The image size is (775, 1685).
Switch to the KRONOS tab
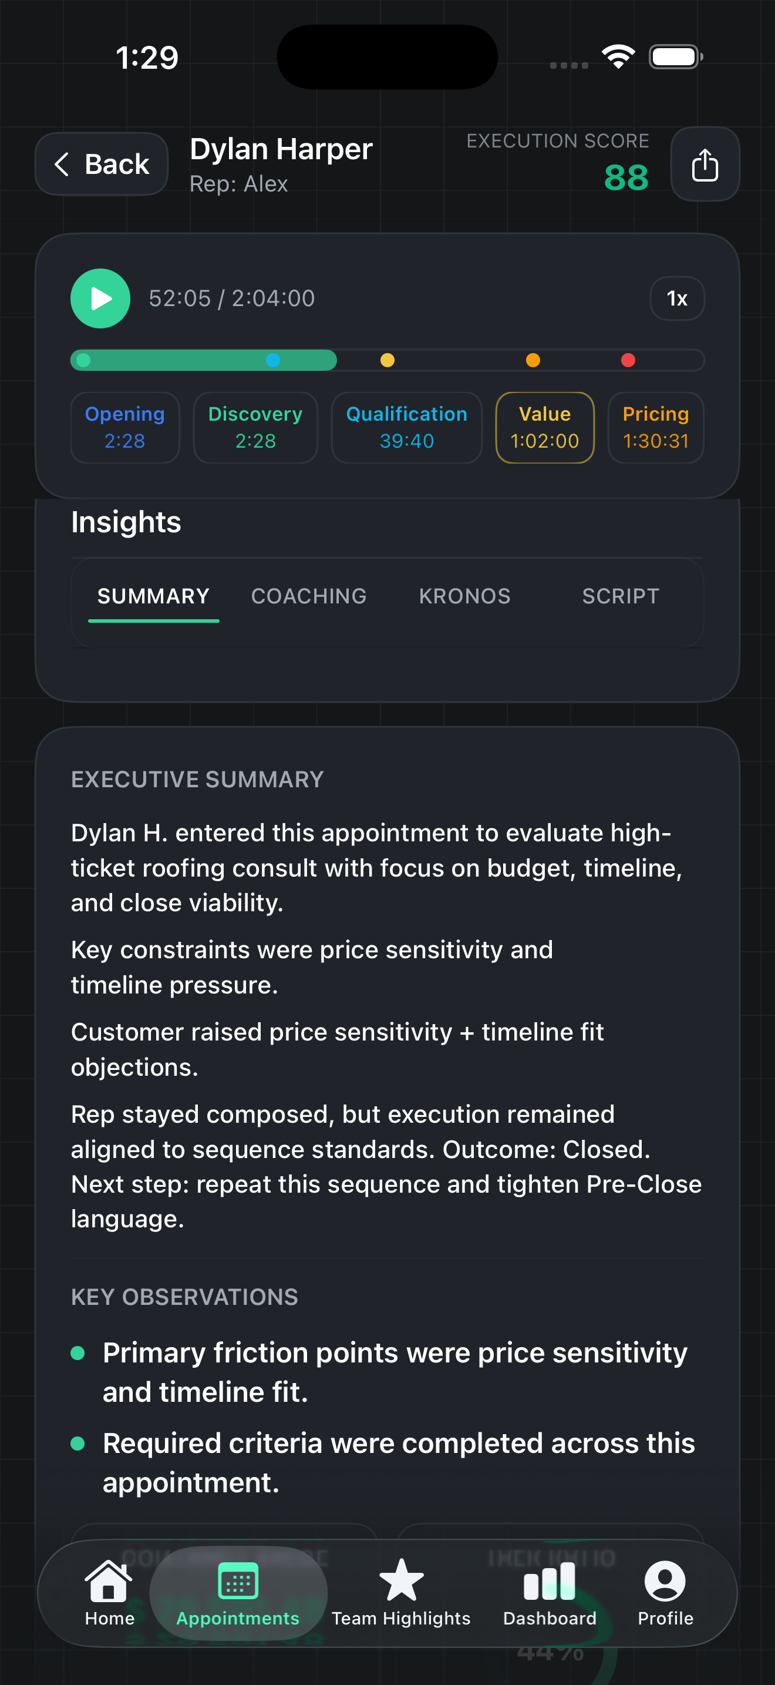[464, 596]
